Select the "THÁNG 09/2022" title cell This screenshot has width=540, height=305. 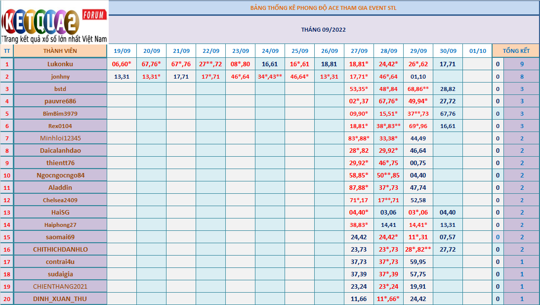coord(323,30)
